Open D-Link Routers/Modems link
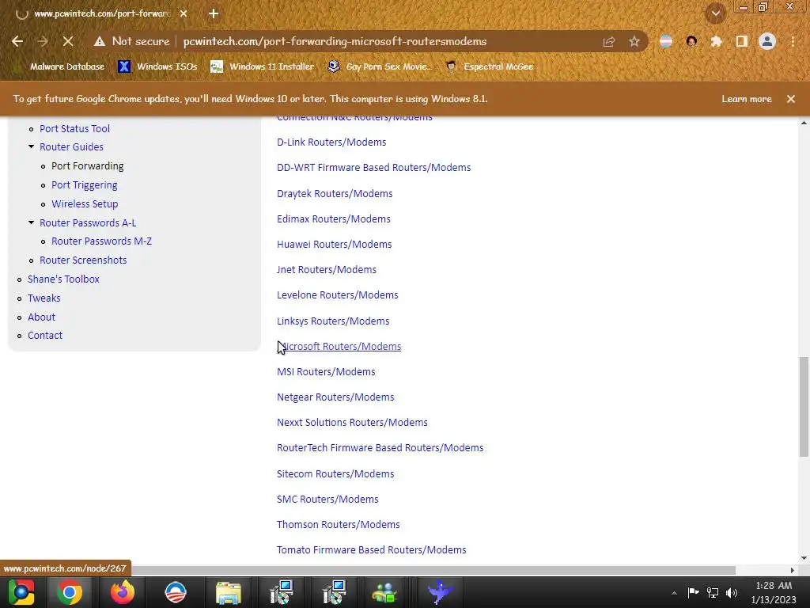The width and height of the screenshot is (810, 608). pyautogui.click(x=331, y=142)
